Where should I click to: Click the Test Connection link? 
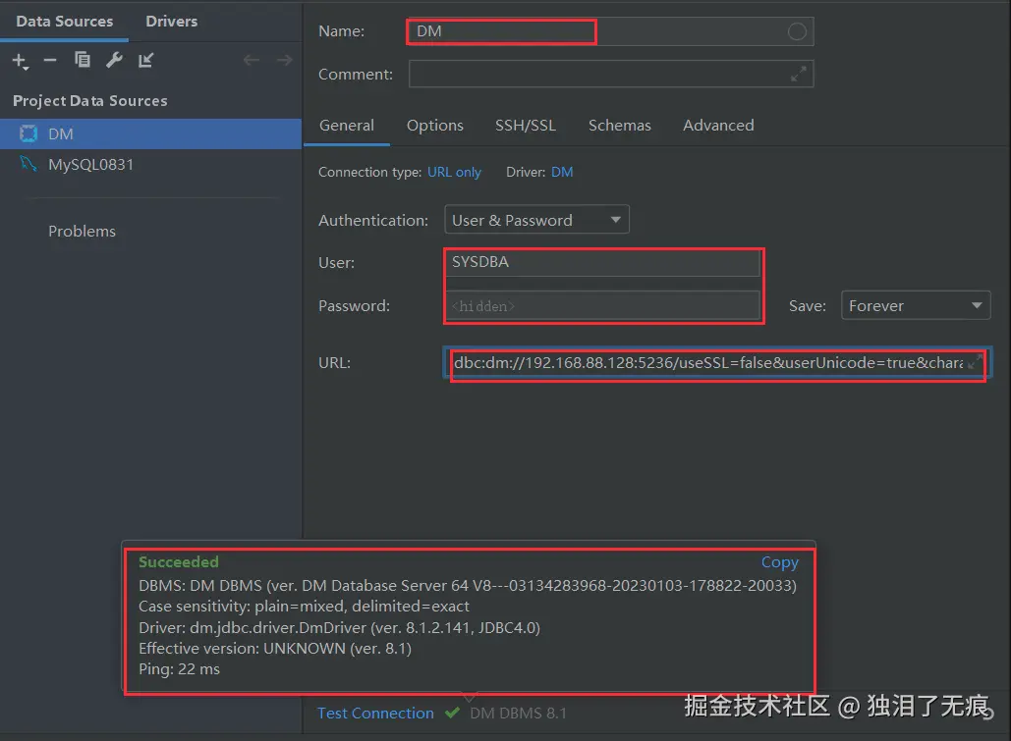coord(375,713)
